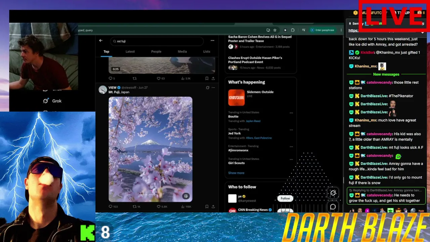Reply to VIEW post with 103 replies
Image resolution: width=430 pixels, height=242 pixels.
(113, 207)
